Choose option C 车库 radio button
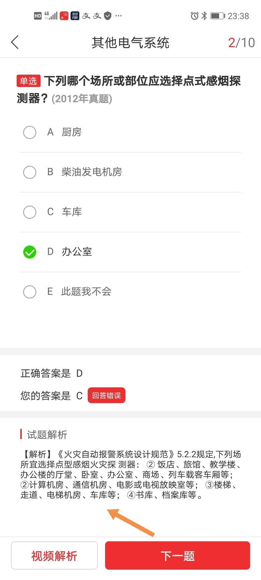261x580 pixels. (30, 212)
